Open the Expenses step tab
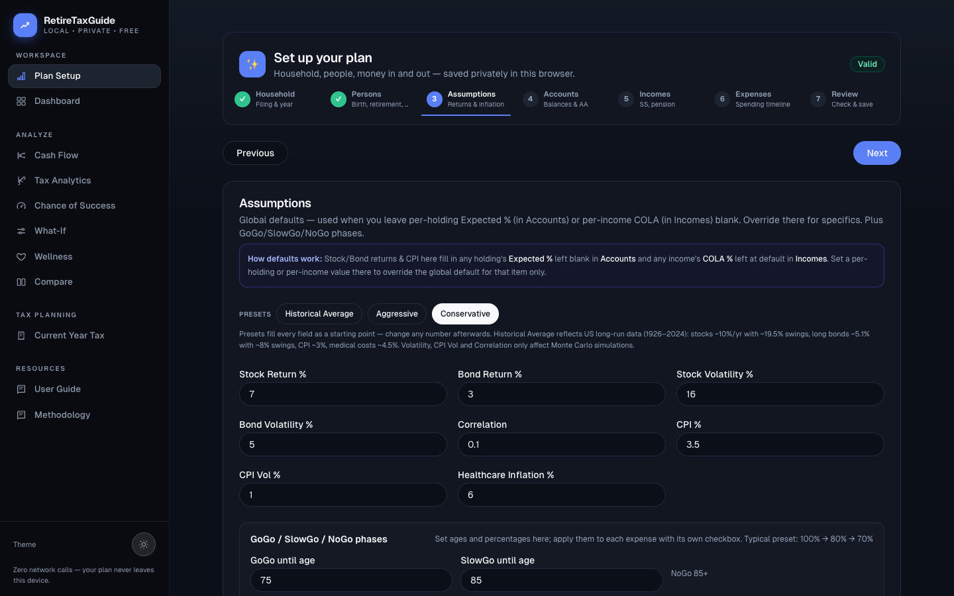This screenshot has width=954, height=596. [754, 99]
